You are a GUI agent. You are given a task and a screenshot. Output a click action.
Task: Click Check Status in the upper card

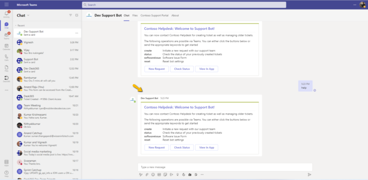[x=182, y=69]
